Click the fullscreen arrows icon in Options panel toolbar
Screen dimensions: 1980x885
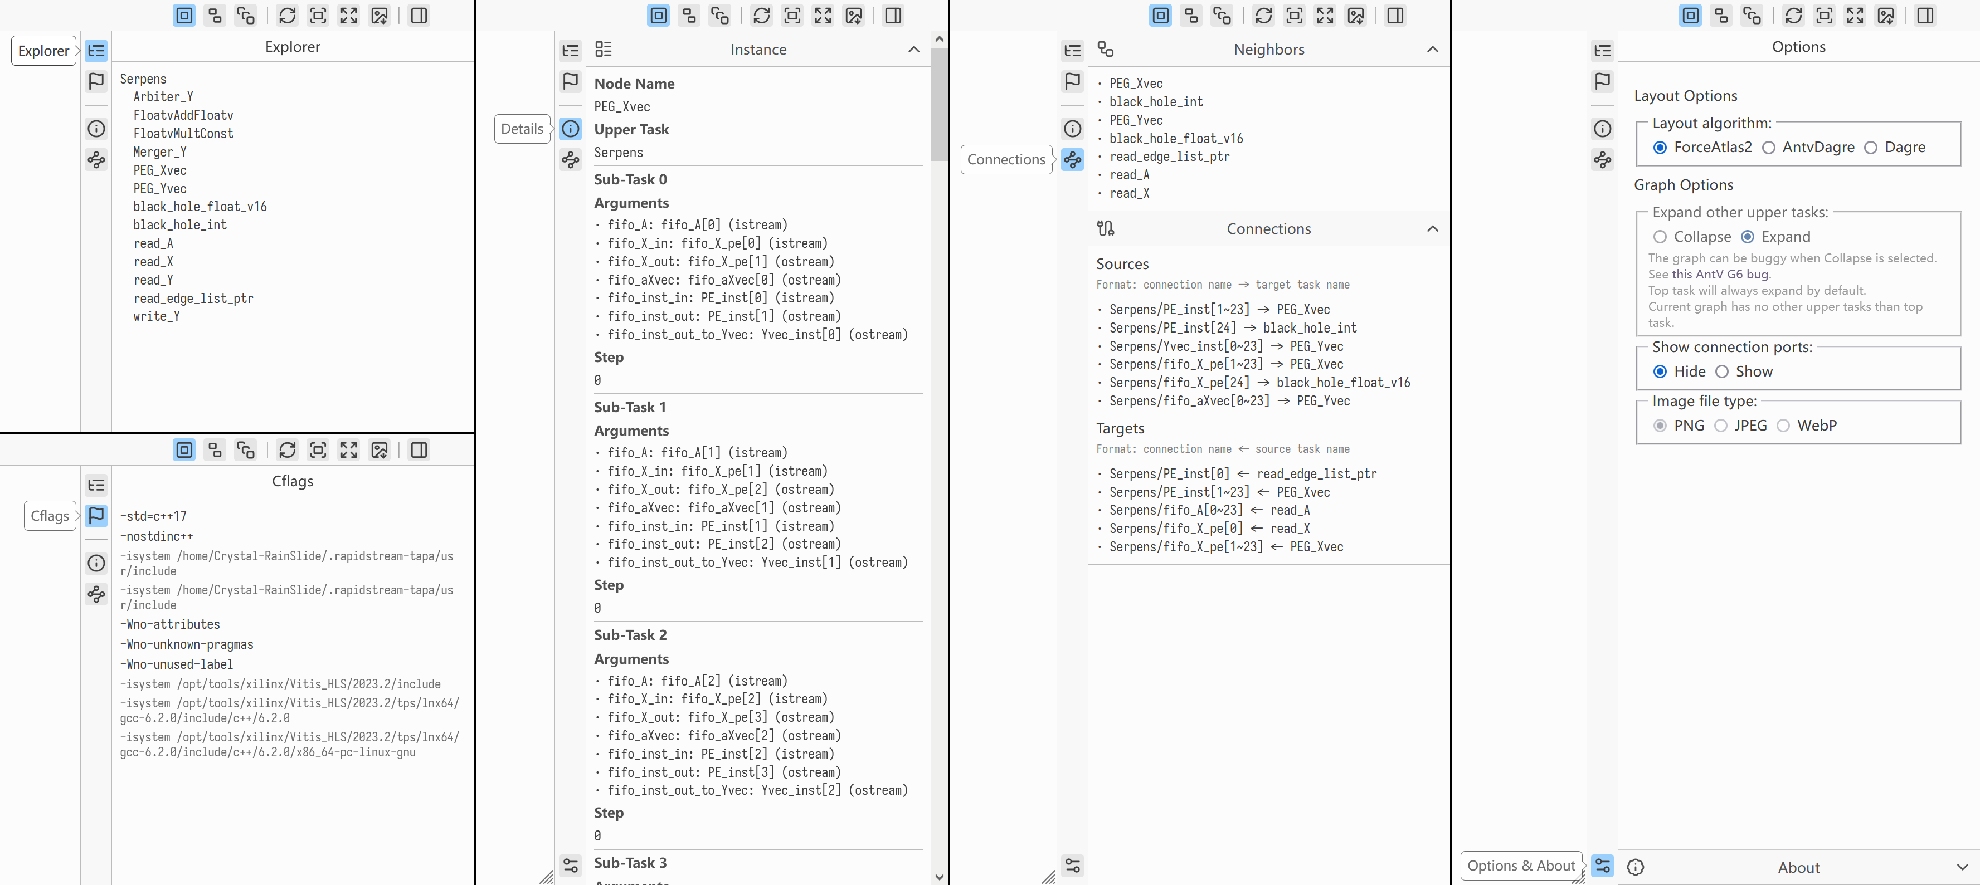point(1855,16)
